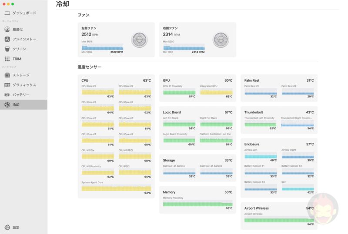Click the left fan RPM speed bar
The width and height of the screenshot is (348, 234).
[x=102, y=47]
